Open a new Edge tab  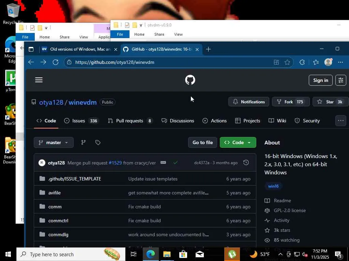(x=208, y=49)
